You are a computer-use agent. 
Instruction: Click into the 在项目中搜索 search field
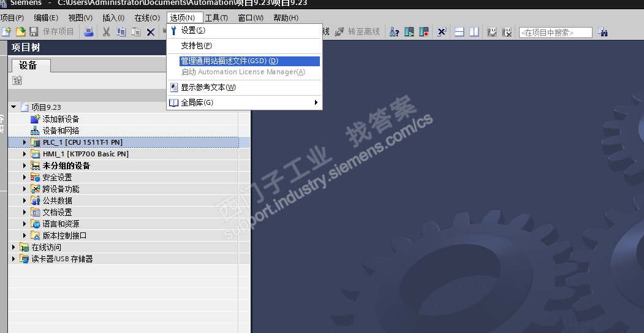[x=556, y=33]
